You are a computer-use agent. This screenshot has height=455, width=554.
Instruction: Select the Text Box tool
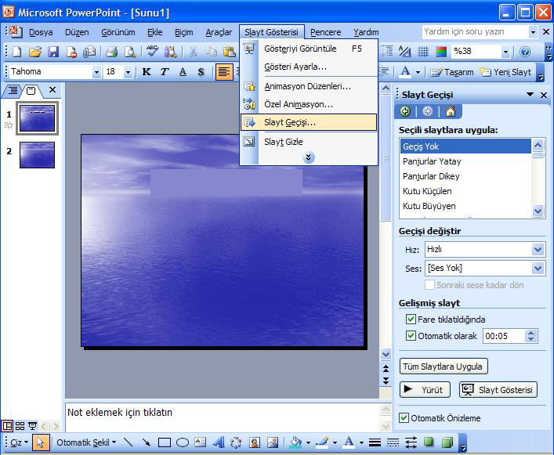(201, 442)
